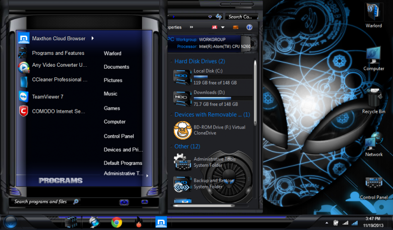Image resolution: width=393 pixels, height=230 pixels.
Task: Select Control Panel in Start menu
Action: (119, 136)
